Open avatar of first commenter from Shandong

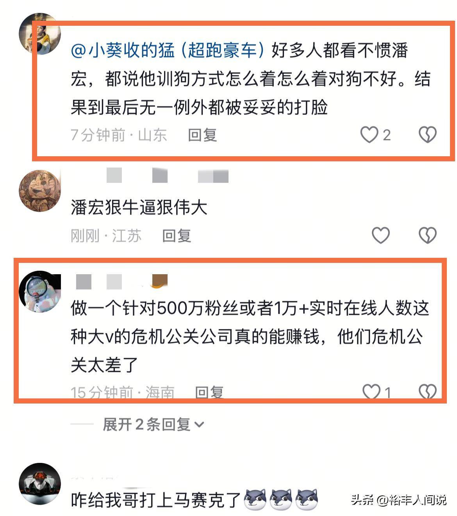40,34
